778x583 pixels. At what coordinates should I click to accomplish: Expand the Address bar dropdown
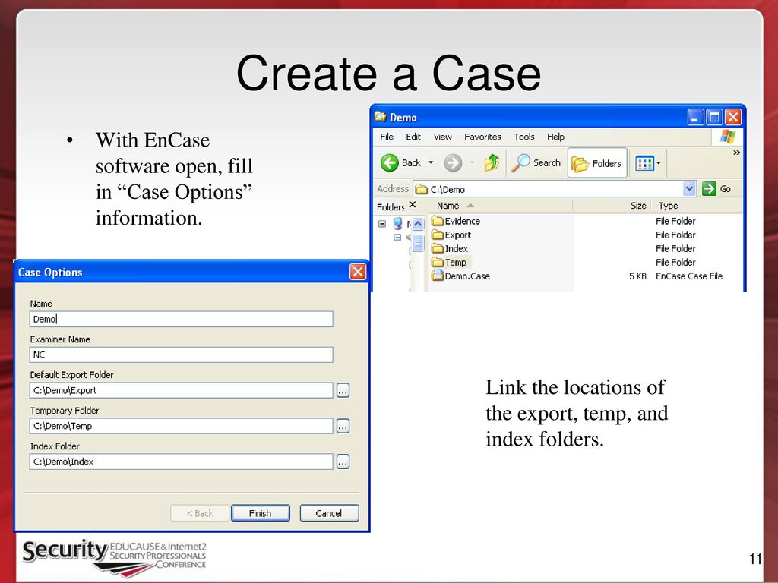point(689,189)
